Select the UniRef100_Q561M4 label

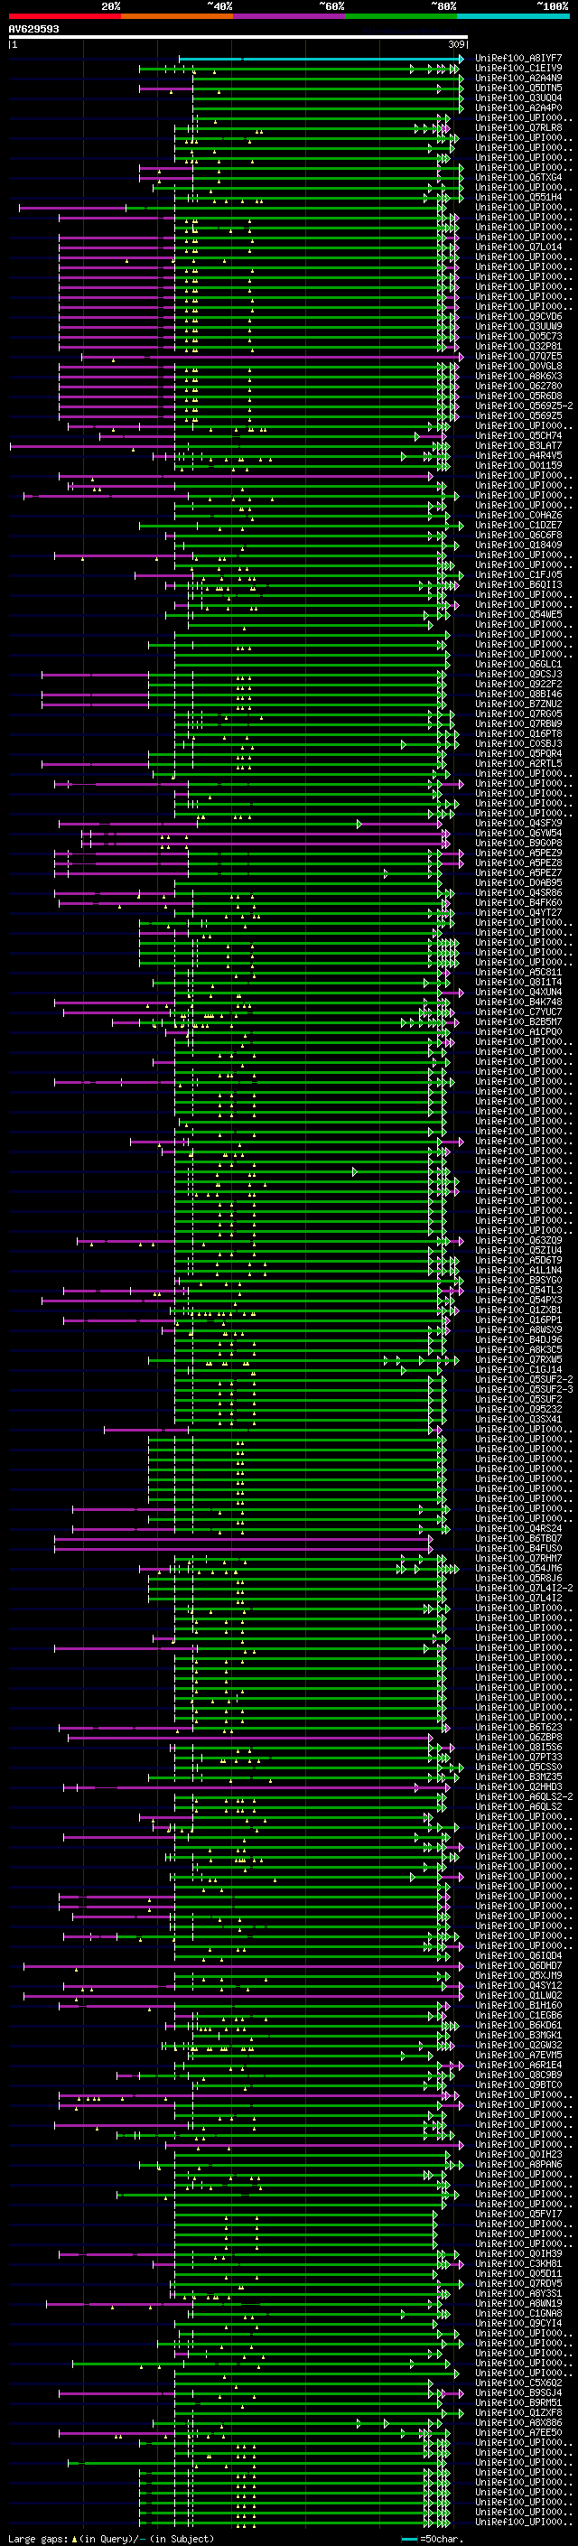point(518,198)
